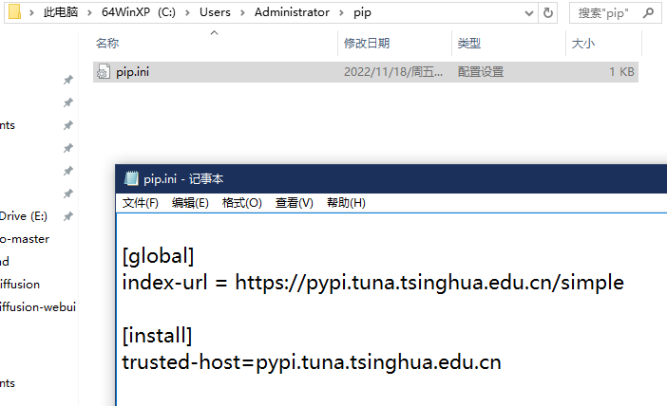This screenshot has height=406, width=667.
Task: Click the pip.ini file icon in the list
Action: point(105,72)
